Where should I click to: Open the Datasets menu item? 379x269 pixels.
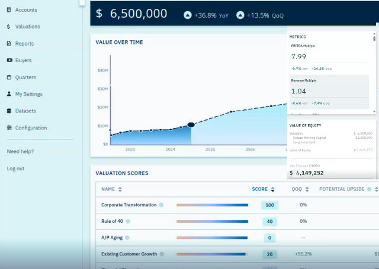click(25, 111)
